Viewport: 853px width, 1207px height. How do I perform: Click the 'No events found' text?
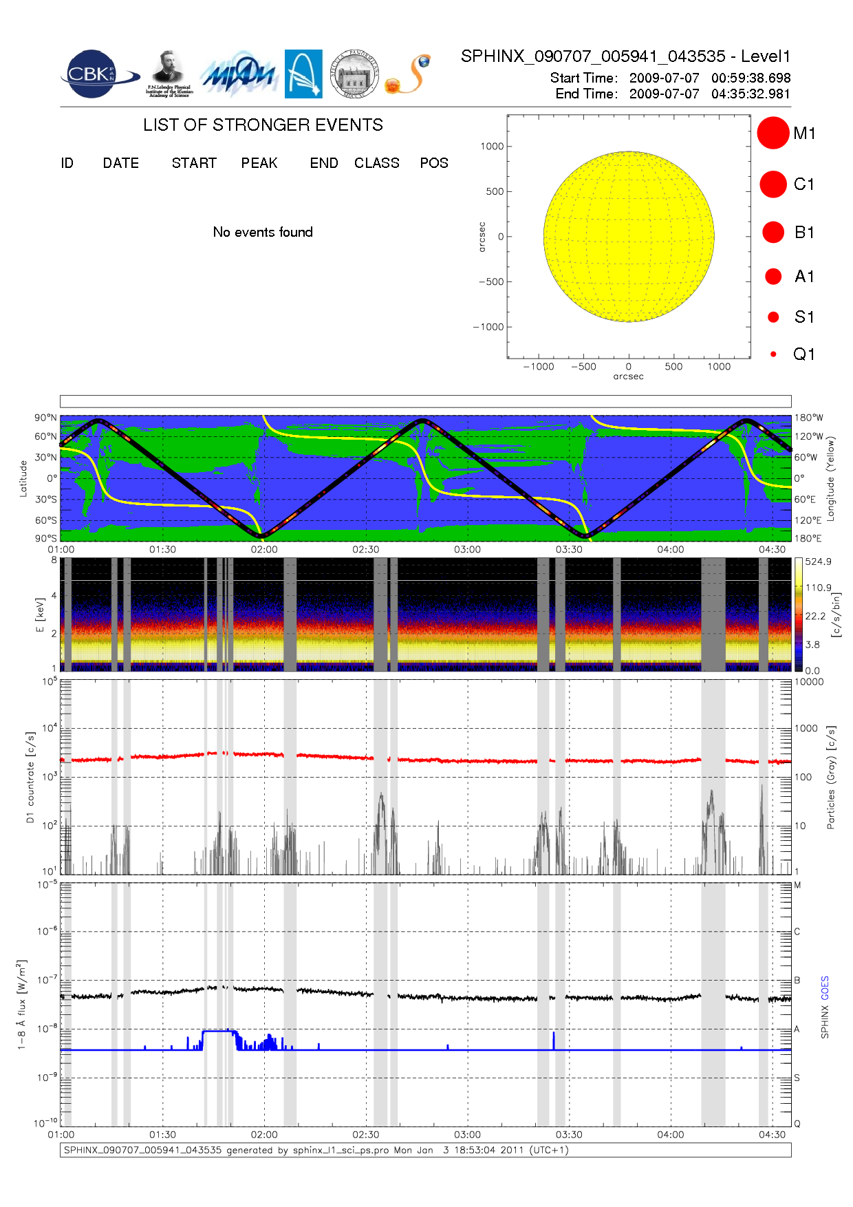tap(263, 233)
